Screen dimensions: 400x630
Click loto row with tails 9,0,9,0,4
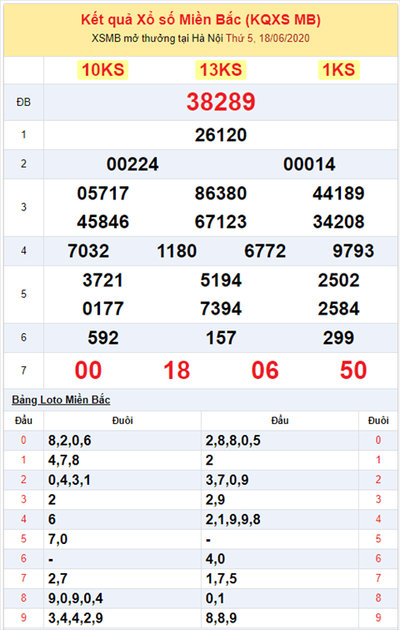[201, 598]
